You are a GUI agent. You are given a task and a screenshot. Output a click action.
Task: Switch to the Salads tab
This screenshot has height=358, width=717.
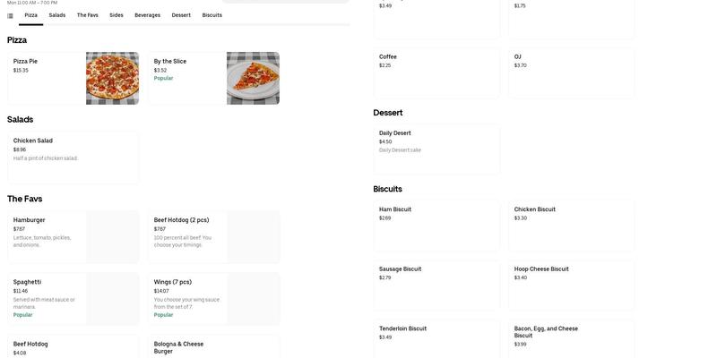tap(57, 15)
